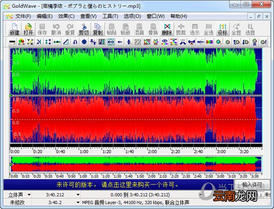The height and width of the screenshot is (209, 274).
Task: Click the Match Volume icon
Action: coord(254,42)
